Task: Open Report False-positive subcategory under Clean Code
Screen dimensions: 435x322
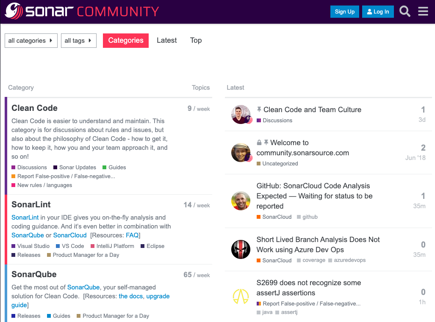Action: tap(63, 176)
